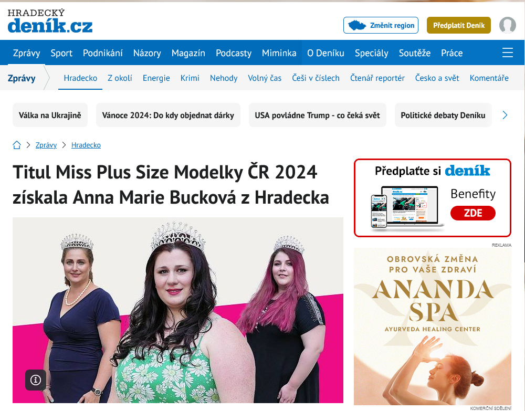525x411 pixels.
Task: Expand more topics with right chevron arrow
Action: pyautogui.click(x=505, y=115)
